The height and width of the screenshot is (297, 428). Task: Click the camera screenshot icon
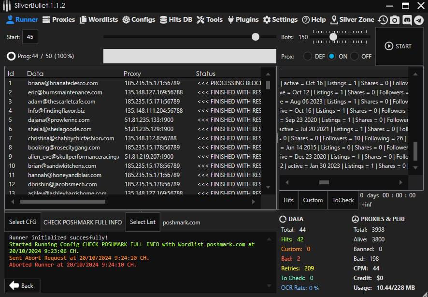click(x=395, y=20)
